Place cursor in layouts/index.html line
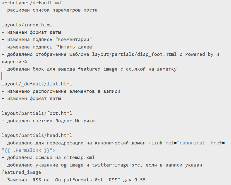The image size is (231, 185). 27,25
